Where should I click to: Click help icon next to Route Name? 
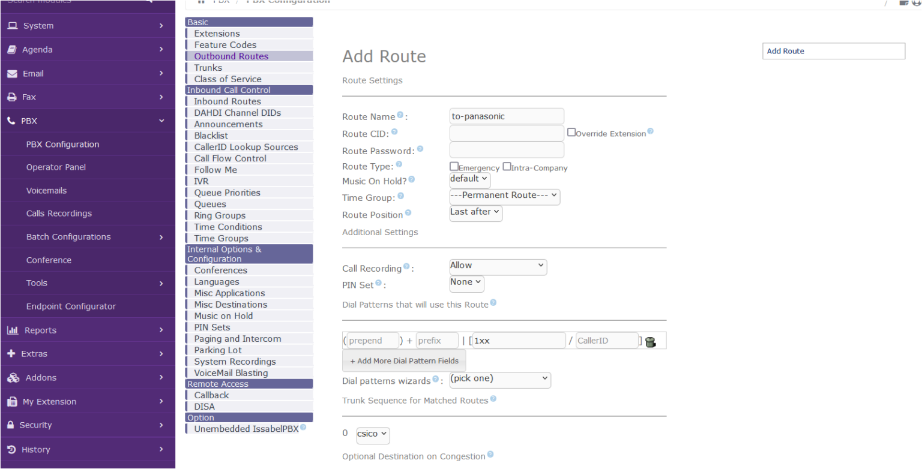(400, 115)
